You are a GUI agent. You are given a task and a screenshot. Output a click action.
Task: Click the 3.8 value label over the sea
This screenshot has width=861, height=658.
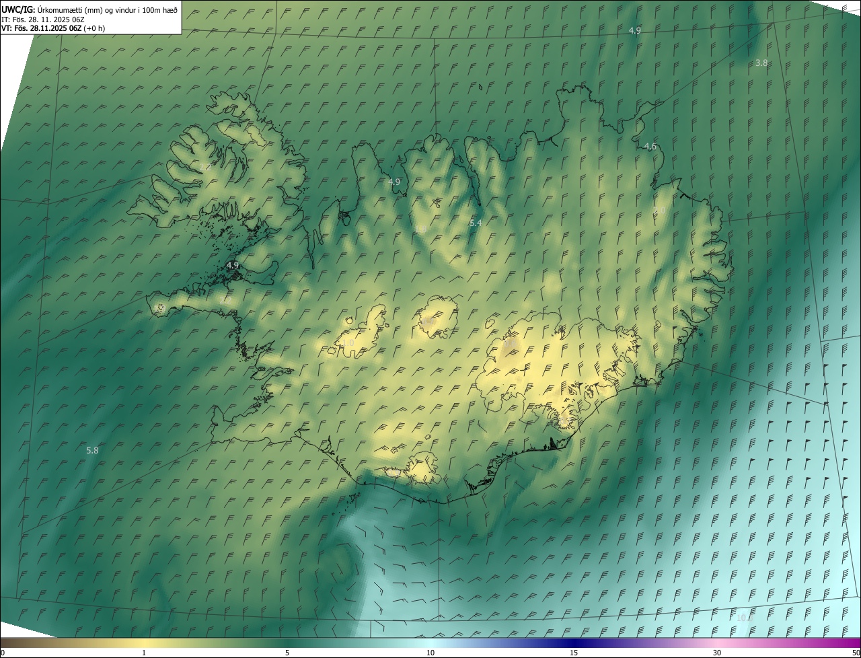point(761,63)
